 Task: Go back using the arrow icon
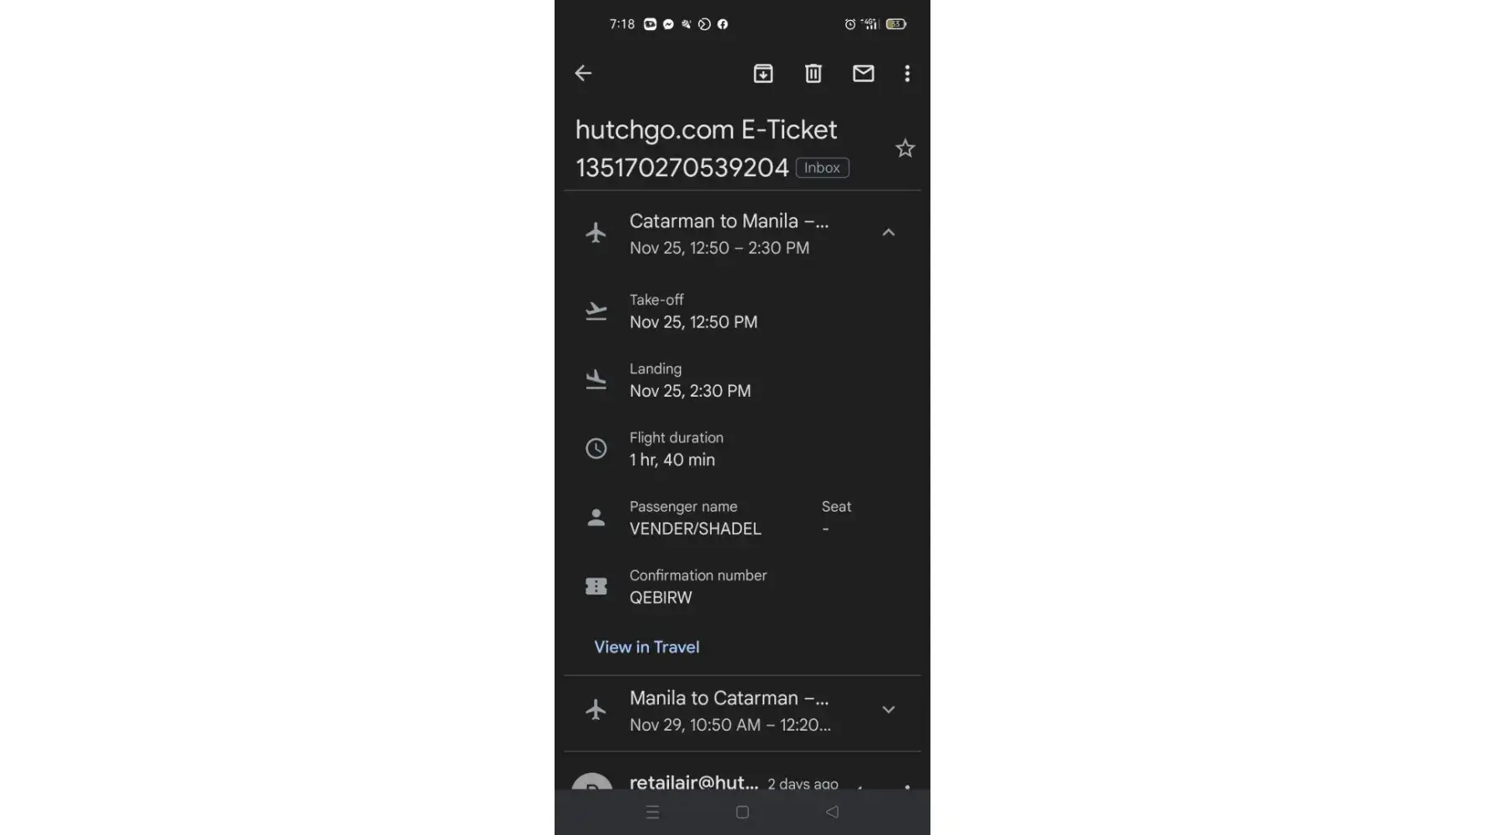pyautogui.click(x=583, y=73)
